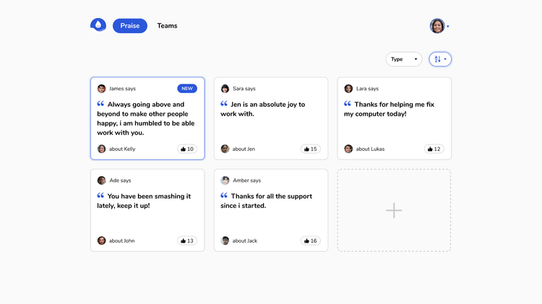Like James's praise with 10 thumbs up
The width and height of the screenshot is (542, 304).
click(187, 149)
